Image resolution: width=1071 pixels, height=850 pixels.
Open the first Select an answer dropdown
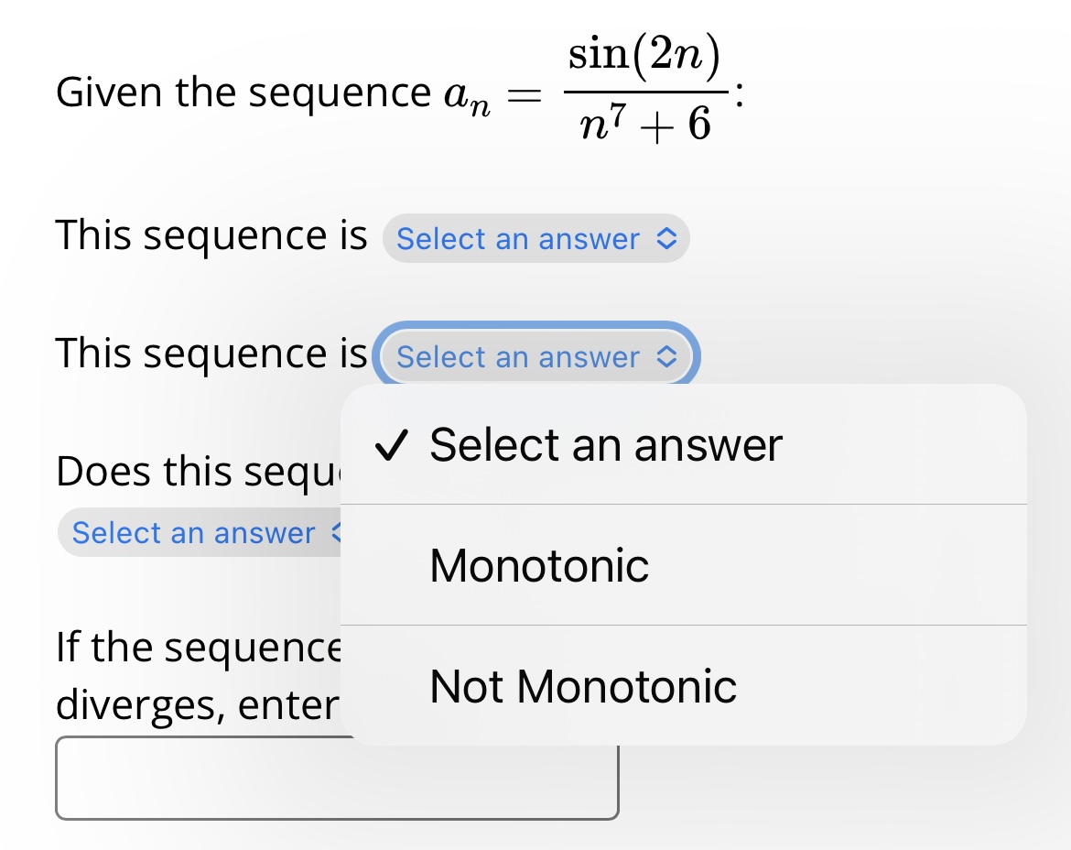coord(535,239)
